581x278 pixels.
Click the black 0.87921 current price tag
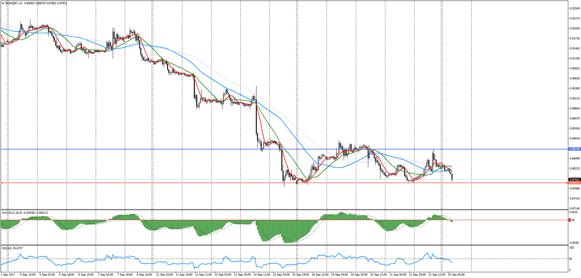(574, 179)
